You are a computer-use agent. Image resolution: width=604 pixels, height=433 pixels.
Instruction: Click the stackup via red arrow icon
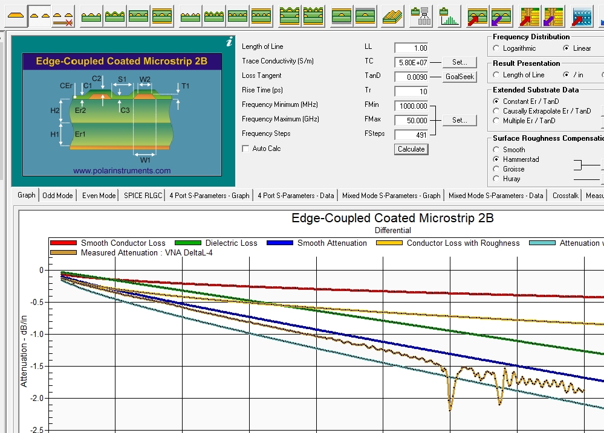pyautogui.click(x=530, y=16)
